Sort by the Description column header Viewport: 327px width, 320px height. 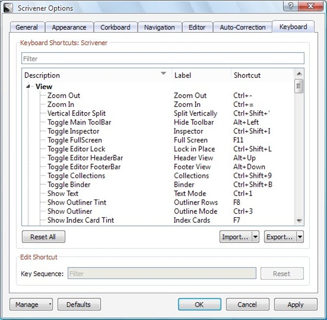97,75
